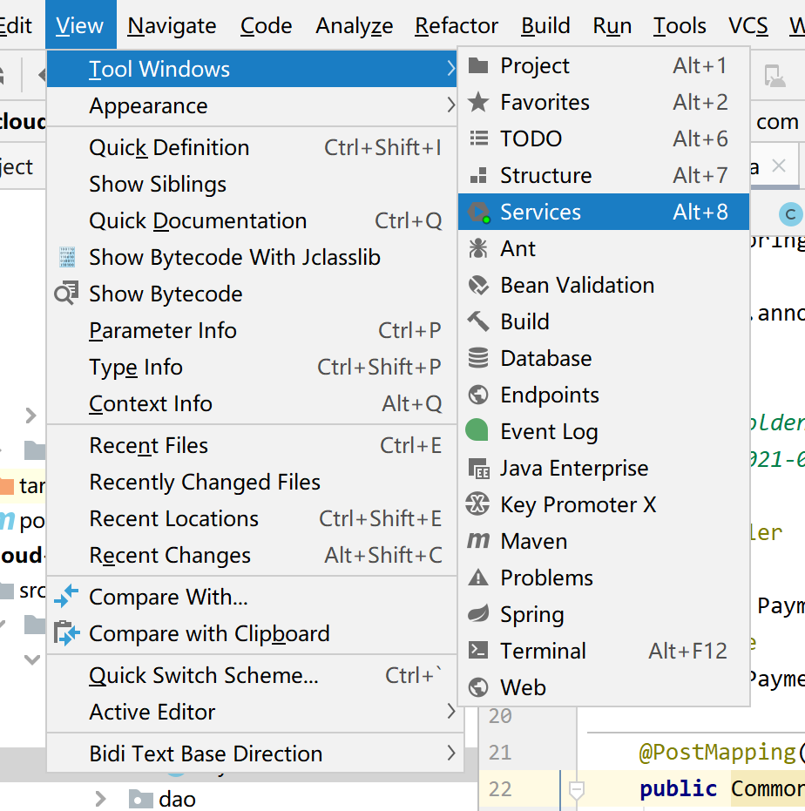Expand the Appearance submenu arrow
This screenshot has height=811, width=805.
[450, 105]
